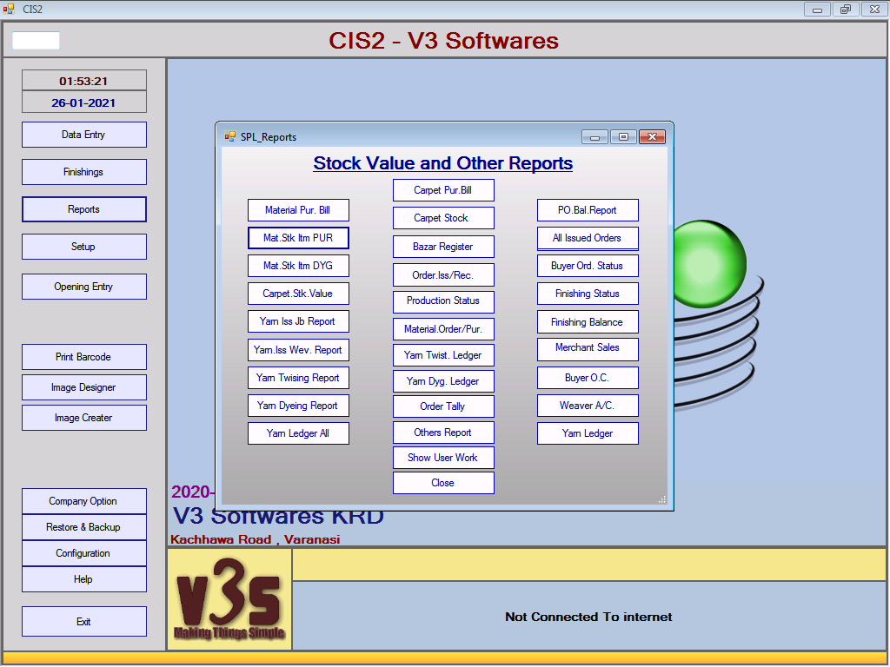Viewport: 890px width, 667px height.
Task: Open the Show User Work report
Action: point(443,458)
